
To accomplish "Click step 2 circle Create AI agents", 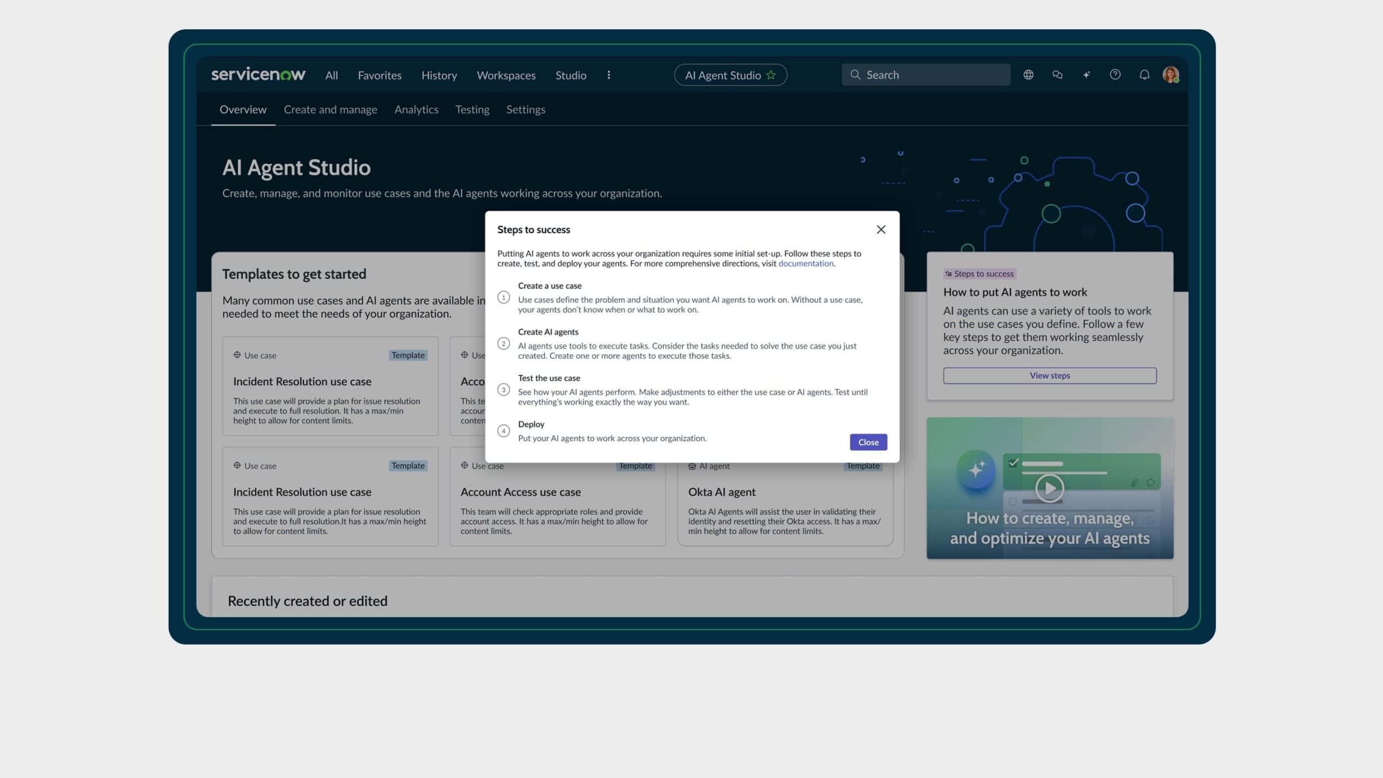I will 503,344.
